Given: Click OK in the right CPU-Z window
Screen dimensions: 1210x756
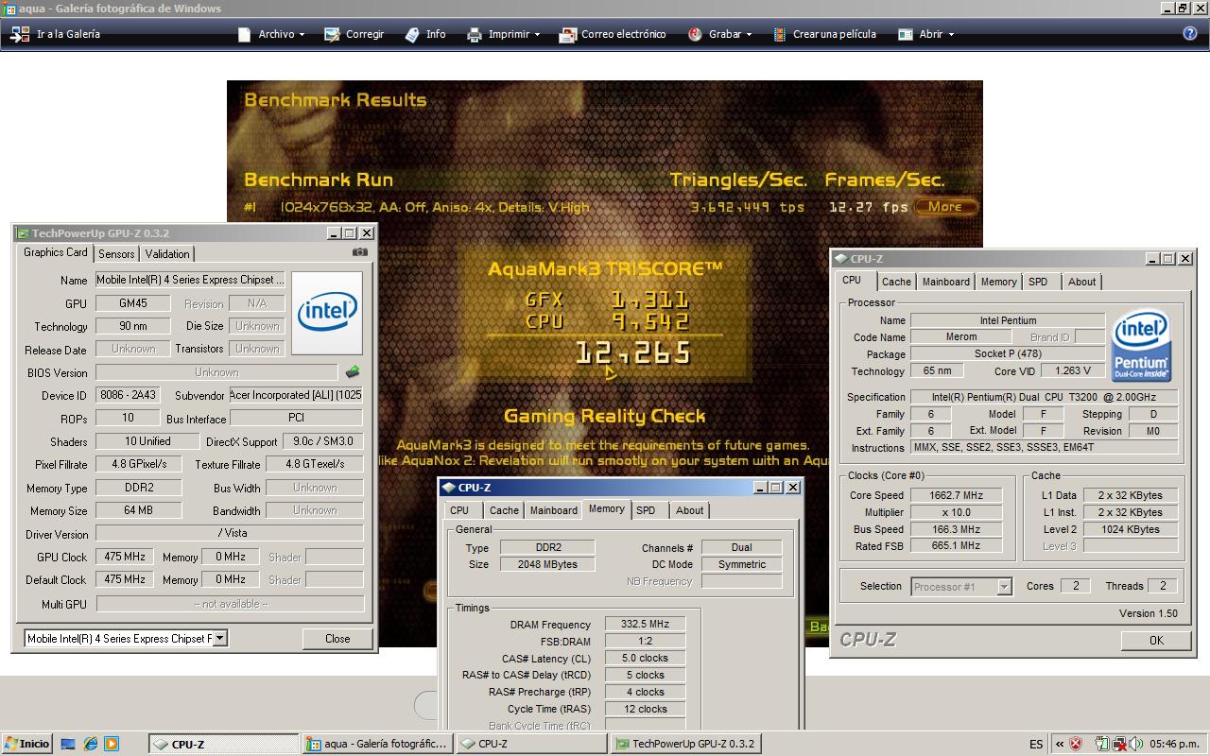Looking at the screenshot, I should [1156, 640].
